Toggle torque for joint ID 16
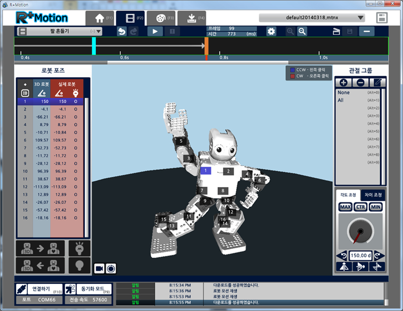 tap(76, 218)
